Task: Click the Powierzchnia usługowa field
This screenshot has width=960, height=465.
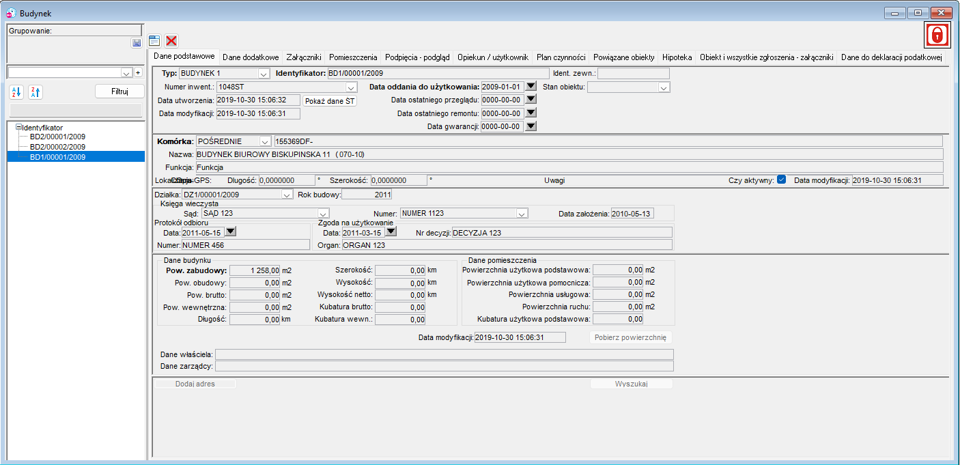Action: pyautogui.click(x=618, y=294)
